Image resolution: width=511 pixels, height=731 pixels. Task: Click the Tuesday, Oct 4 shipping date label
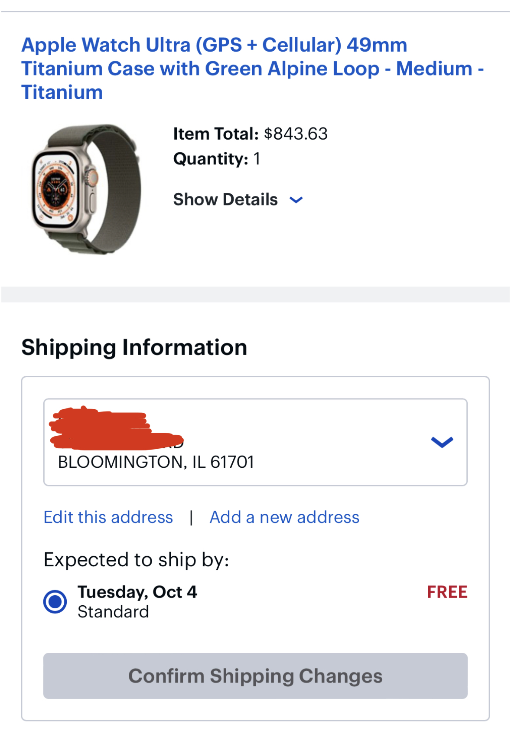point(137,592)
